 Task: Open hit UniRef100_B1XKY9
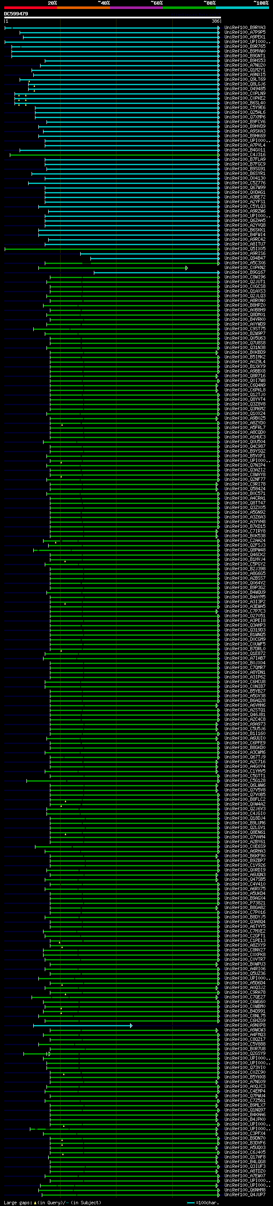tap(244, 367)
